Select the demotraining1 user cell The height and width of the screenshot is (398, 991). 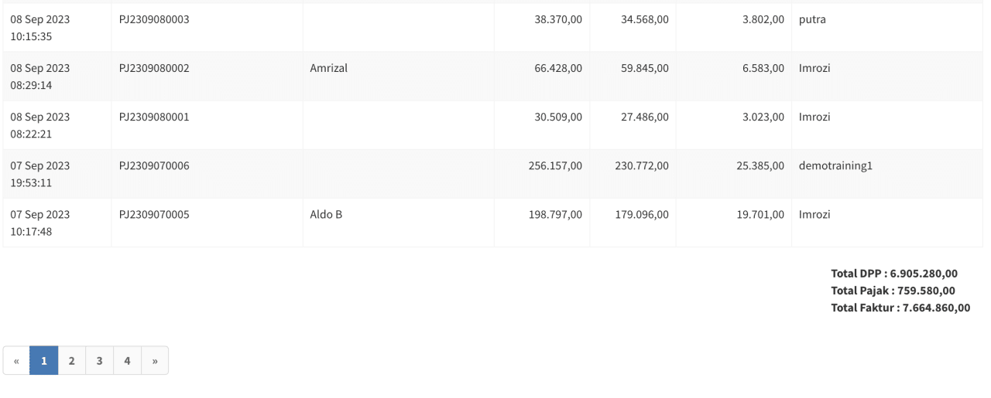(835, 165)
